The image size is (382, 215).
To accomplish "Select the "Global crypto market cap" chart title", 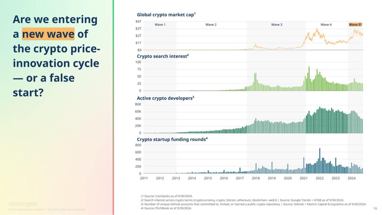I will coord(166,15).
